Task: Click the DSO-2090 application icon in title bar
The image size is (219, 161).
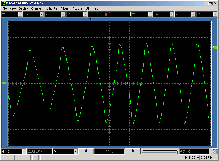Action: click(x=3, y=3)
